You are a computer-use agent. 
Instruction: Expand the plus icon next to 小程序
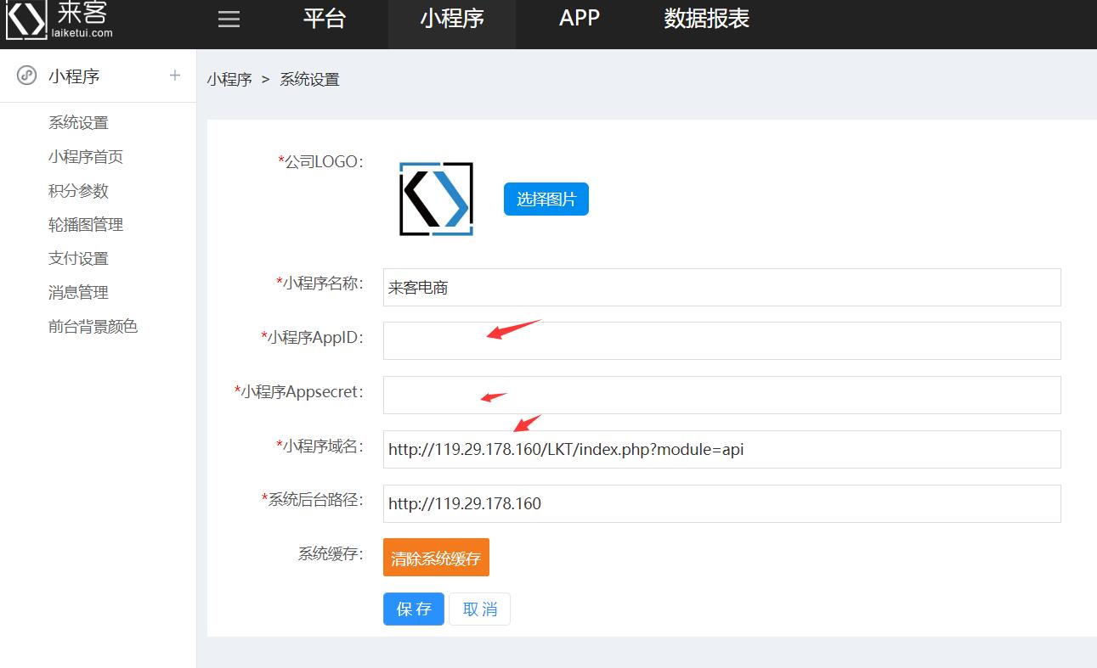click(175, 75)
